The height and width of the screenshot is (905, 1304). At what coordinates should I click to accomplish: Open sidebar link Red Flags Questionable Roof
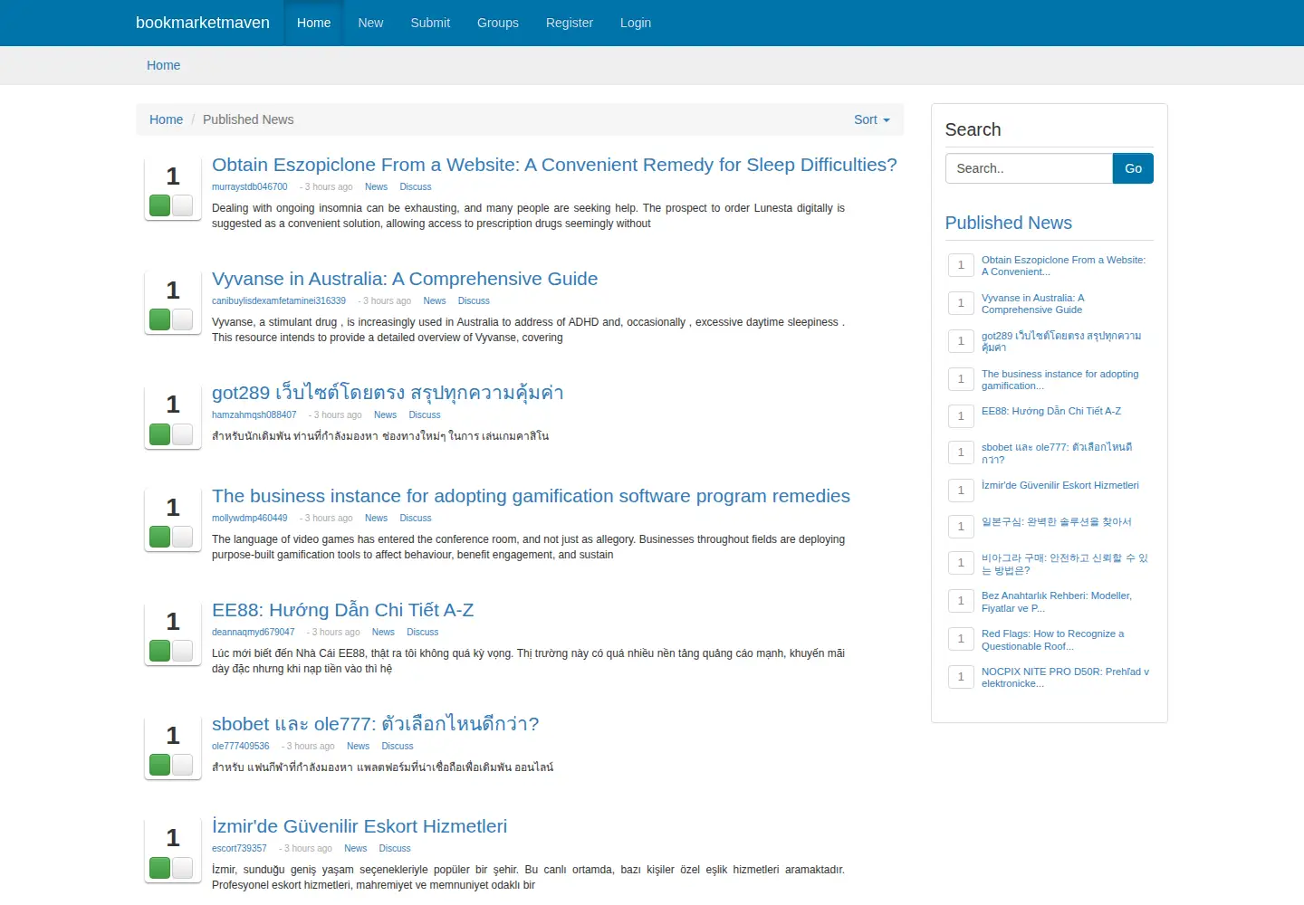coord(1052,640)
